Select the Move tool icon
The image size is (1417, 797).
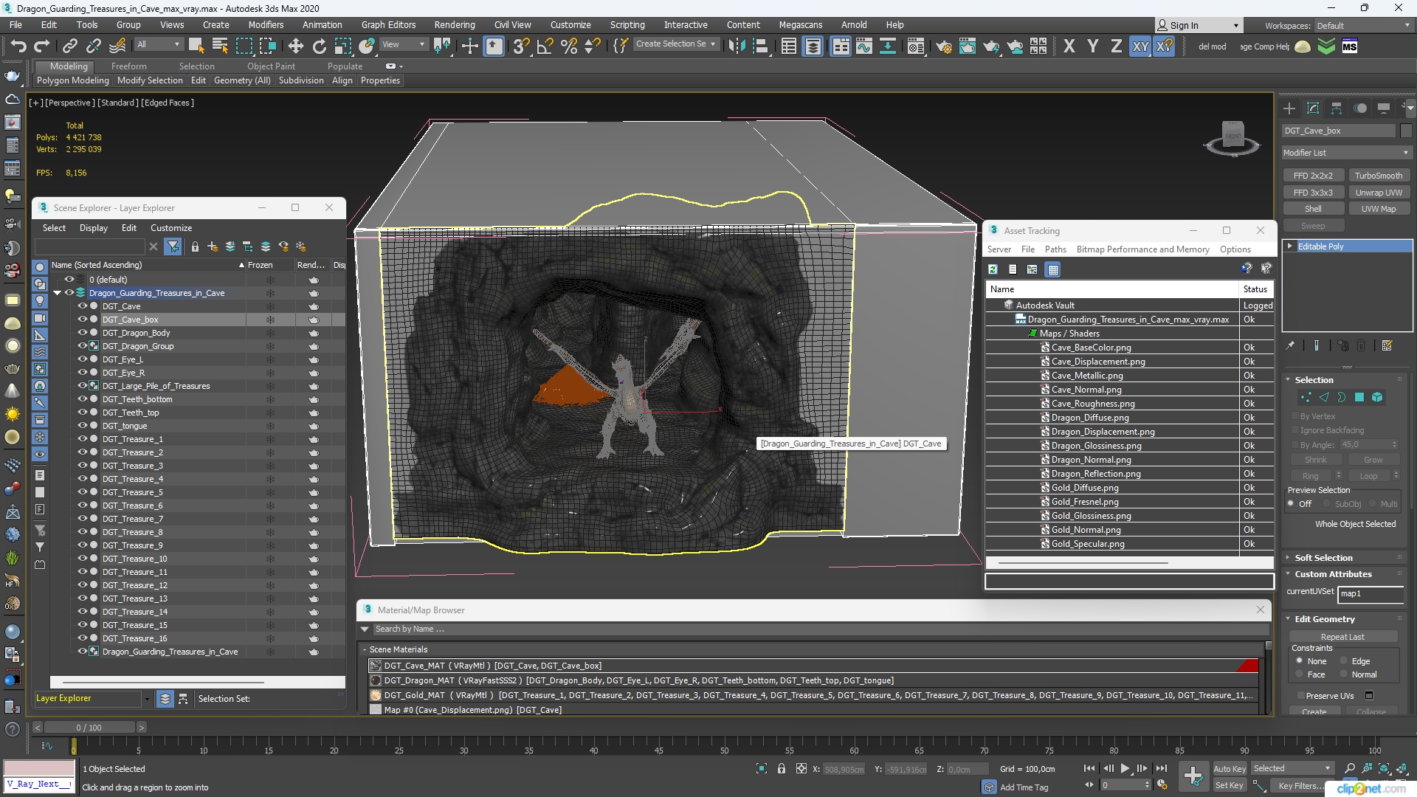295,46
